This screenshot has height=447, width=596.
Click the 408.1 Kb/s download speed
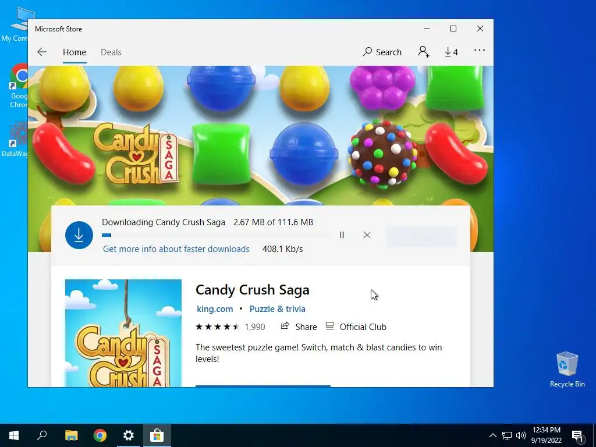pyautogui.click(x=282, y=249)
